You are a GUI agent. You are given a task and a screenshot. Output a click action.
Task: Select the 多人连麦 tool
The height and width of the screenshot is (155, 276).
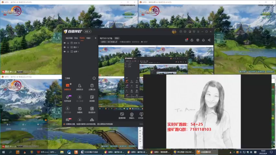[80, 99]
